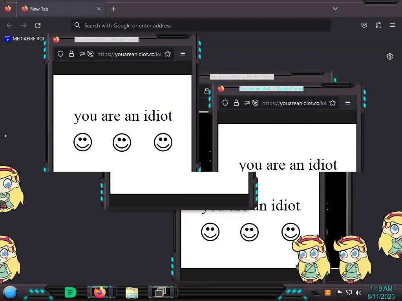The height and width of the screenshot is (301, 402).
Task: Open hamburger menu in right popup window
Action: [348, 103]
